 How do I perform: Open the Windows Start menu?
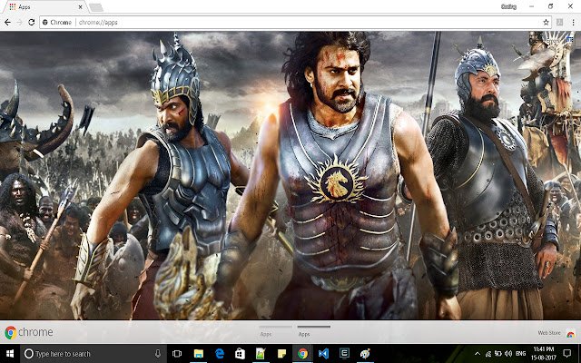coord(10,354)
